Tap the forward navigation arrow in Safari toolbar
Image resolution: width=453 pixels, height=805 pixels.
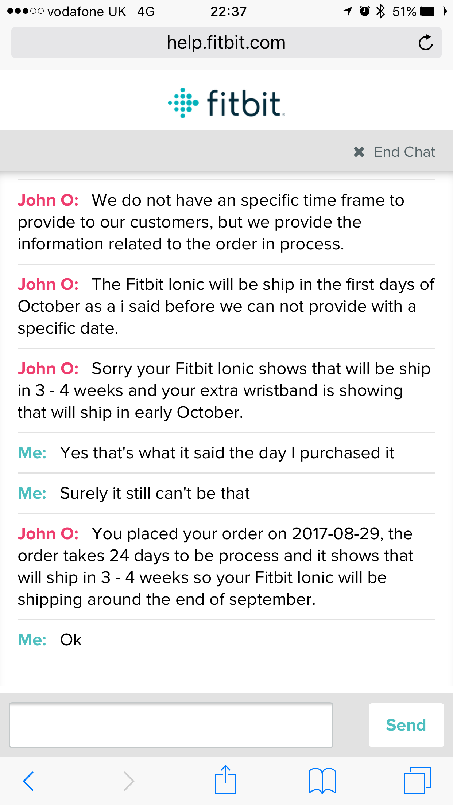tap(128, 779)
